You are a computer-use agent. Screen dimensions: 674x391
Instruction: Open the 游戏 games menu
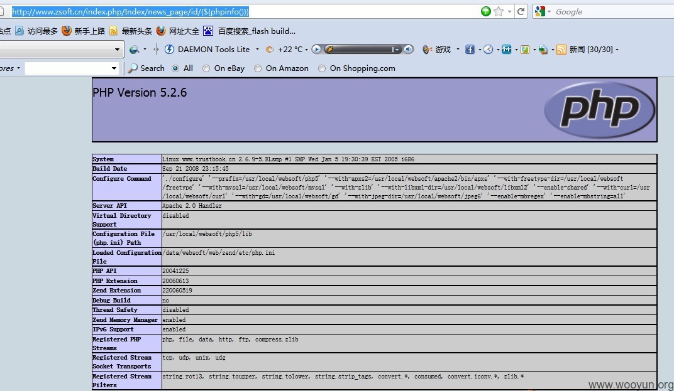[x=443, y=50]
